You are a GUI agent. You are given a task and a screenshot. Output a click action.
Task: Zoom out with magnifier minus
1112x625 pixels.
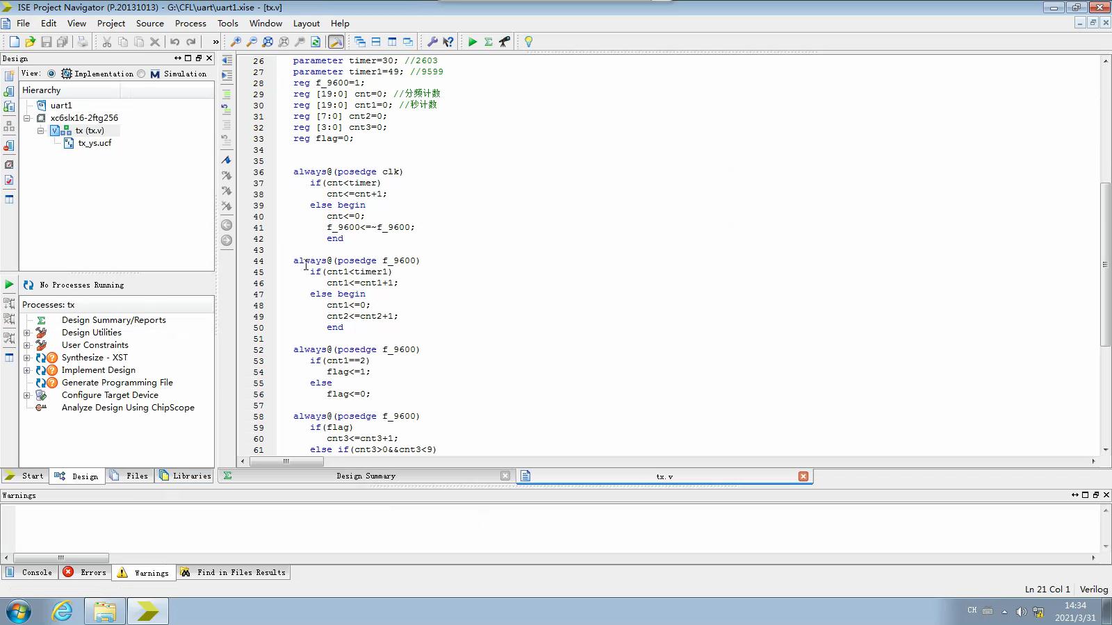pos(252,42)
